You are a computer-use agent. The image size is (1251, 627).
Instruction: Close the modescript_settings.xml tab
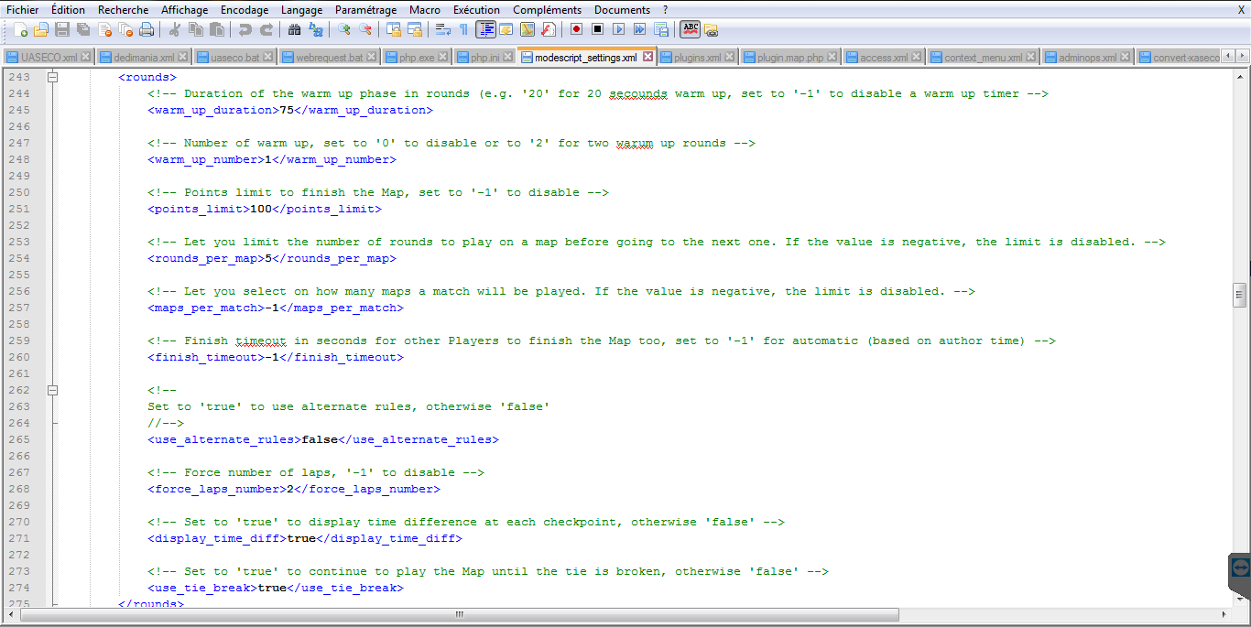tap(647, 57)
